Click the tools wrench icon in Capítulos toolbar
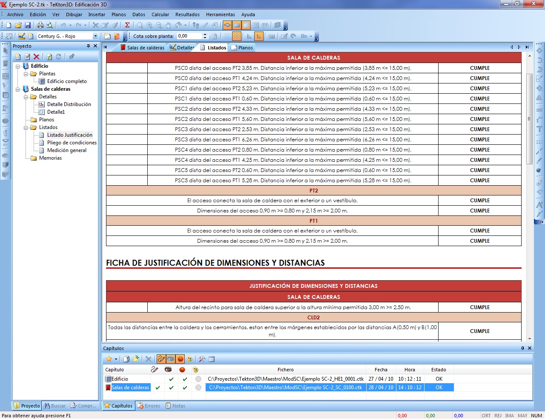Image resolution: width=545 pixels, height=419 pixels. click(202, 359)
